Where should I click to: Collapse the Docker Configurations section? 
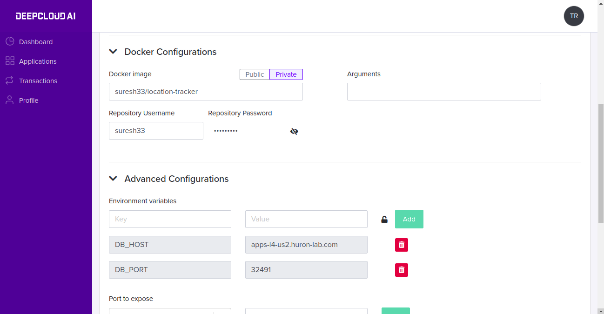[113, 52]
